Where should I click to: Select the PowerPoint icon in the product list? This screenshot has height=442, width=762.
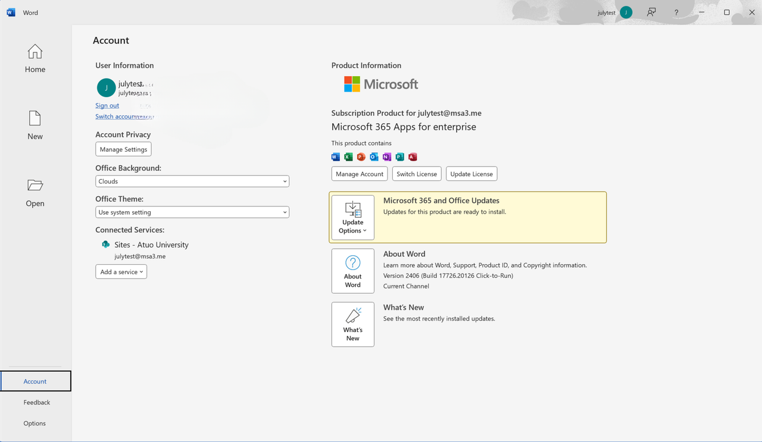click(361, 156)
